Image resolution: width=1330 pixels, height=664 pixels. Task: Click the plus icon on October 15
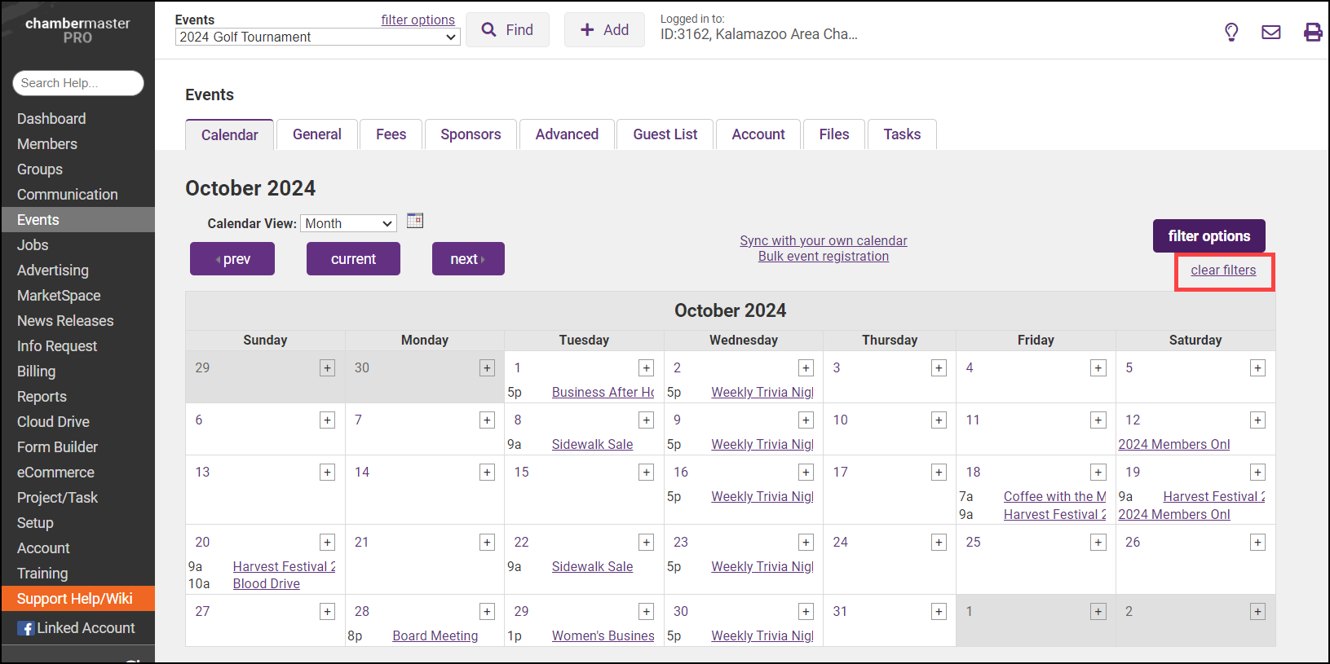[x=646, y=473]
